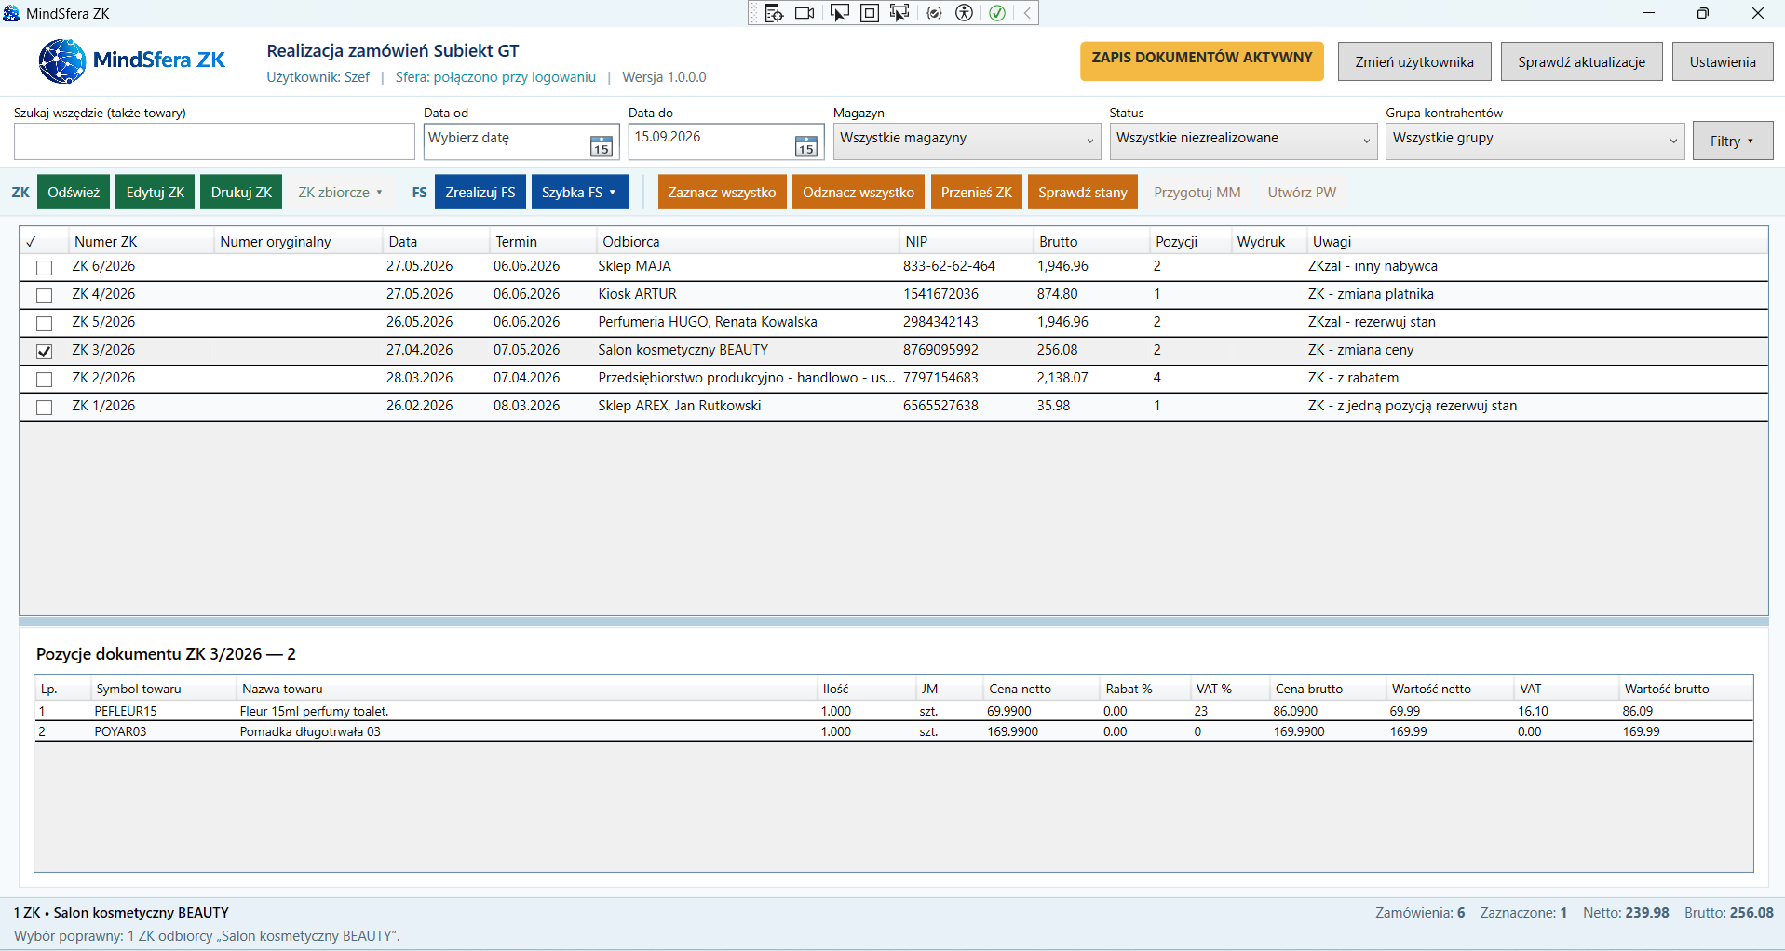This screenshot has width=1785, height=951.
Task: Expand the Magazyn warehouse dropdown
Action: click(x=967, y=141)
